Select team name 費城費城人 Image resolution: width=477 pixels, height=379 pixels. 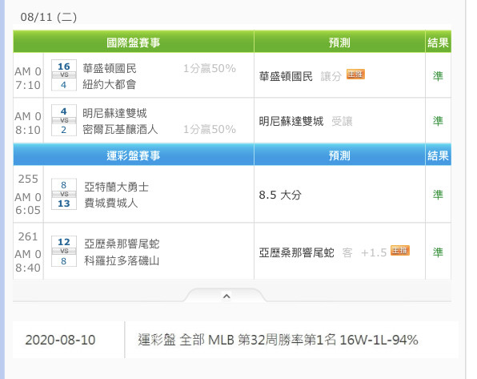point(111,203)
